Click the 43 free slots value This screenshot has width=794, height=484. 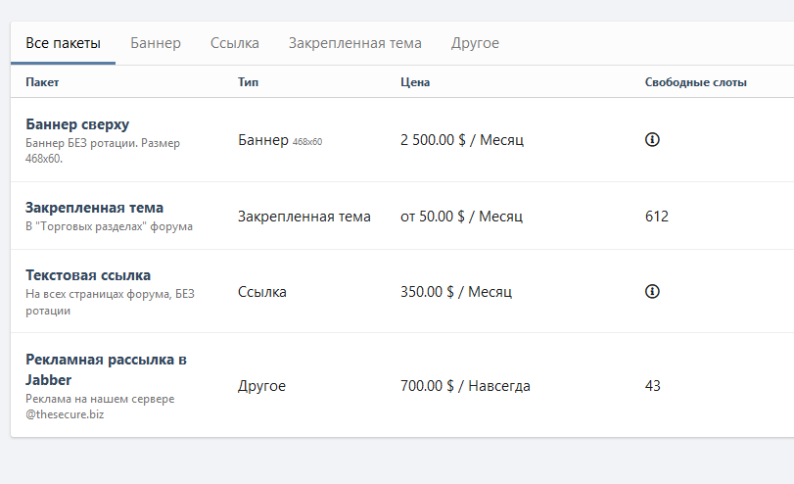[653, 386]
